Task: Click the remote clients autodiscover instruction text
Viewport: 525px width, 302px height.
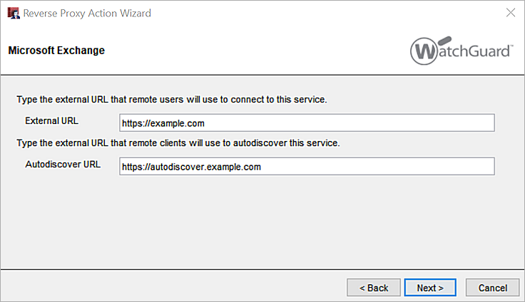Action: click(178, 142)
